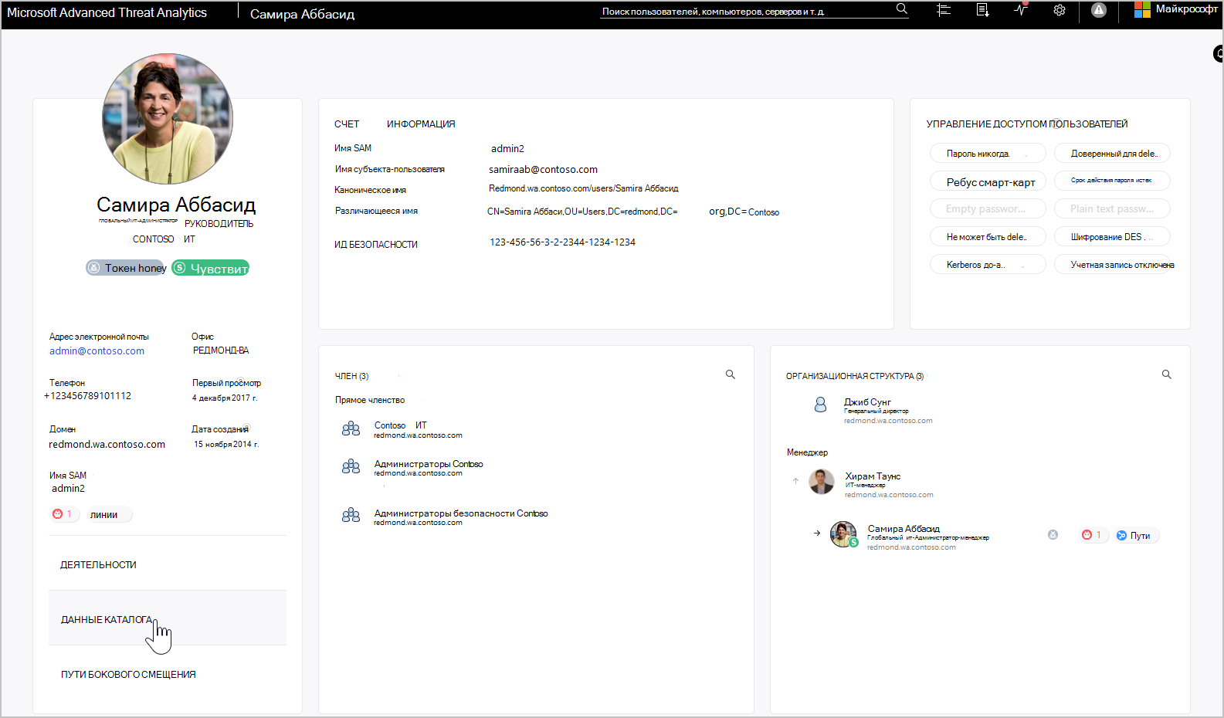Image resolution: width=1224 pixels, height=718 pixels.
Task: Click the Kerberos до-а.. pill
Action: 988,265
